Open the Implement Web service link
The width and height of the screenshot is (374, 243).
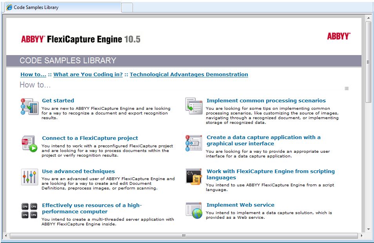(240, 205)
